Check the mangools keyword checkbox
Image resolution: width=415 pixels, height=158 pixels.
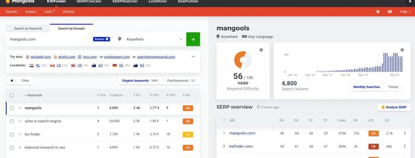(x=11, y=108)
